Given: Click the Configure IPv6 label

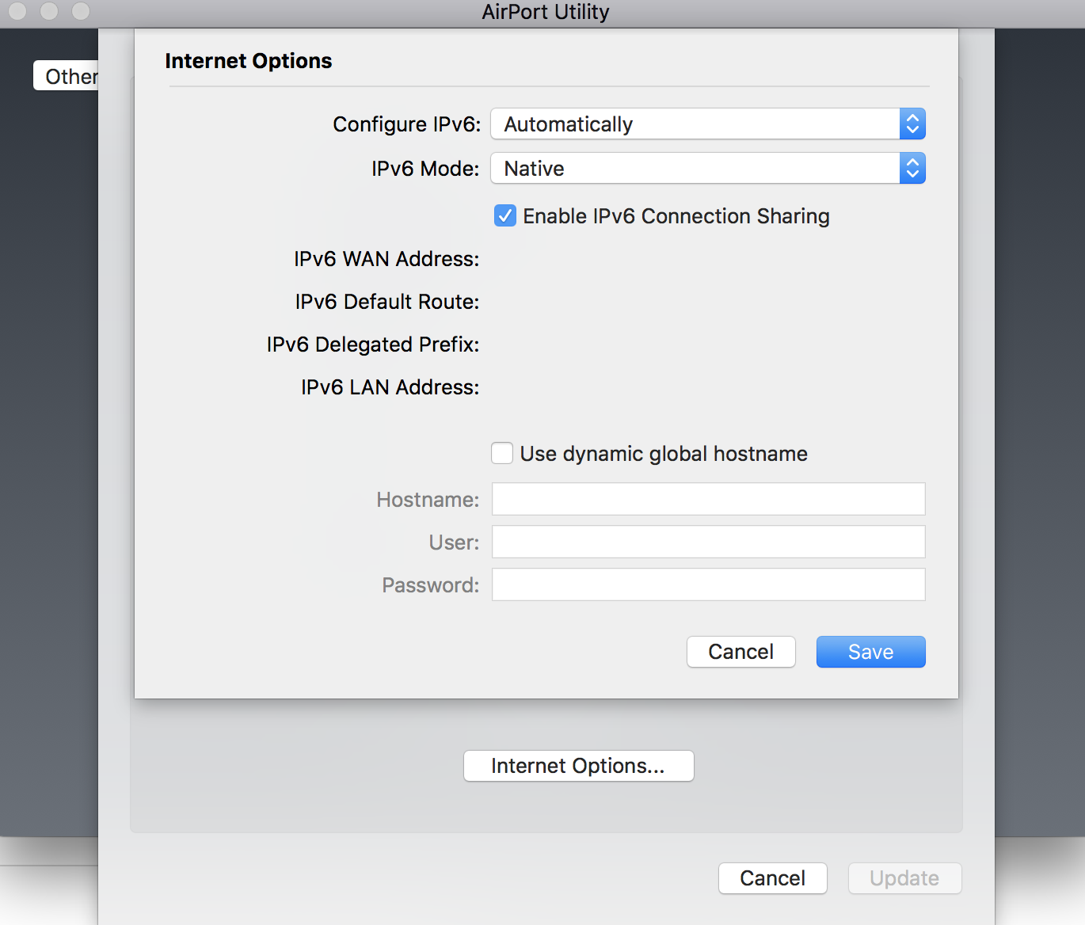Looking at the screenshot, I should coord(407,124).
